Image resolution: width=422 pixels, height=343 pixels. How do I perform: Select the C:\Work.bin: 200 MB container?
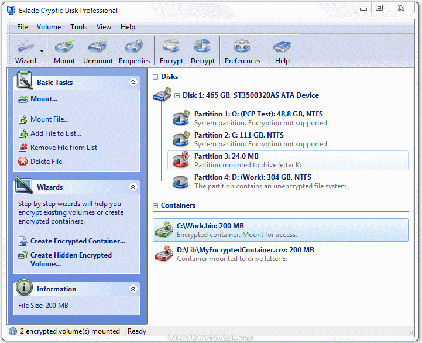(x=280, y=230)
